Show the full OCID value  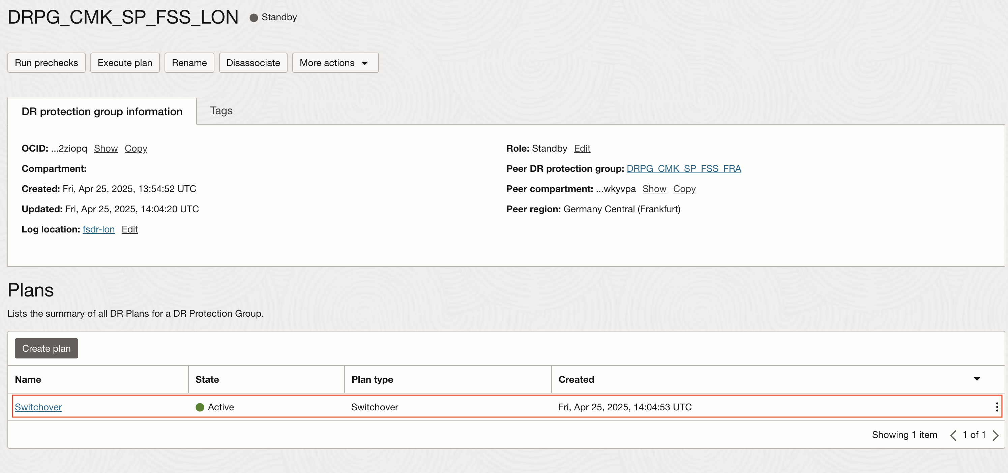[x=106, y=149]
